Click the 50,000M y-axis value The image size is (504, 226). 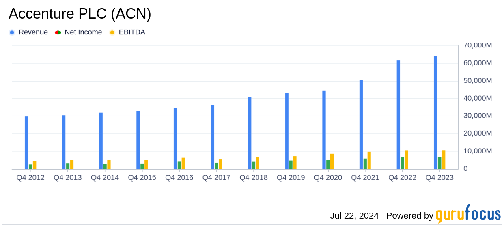click(478, 81)
